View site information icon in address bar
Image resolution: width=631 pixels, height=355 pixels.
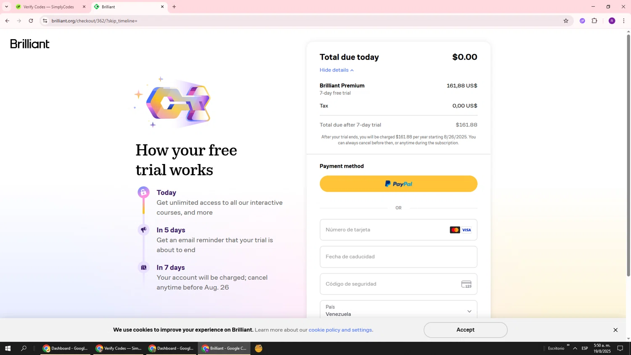pos(45,21)
